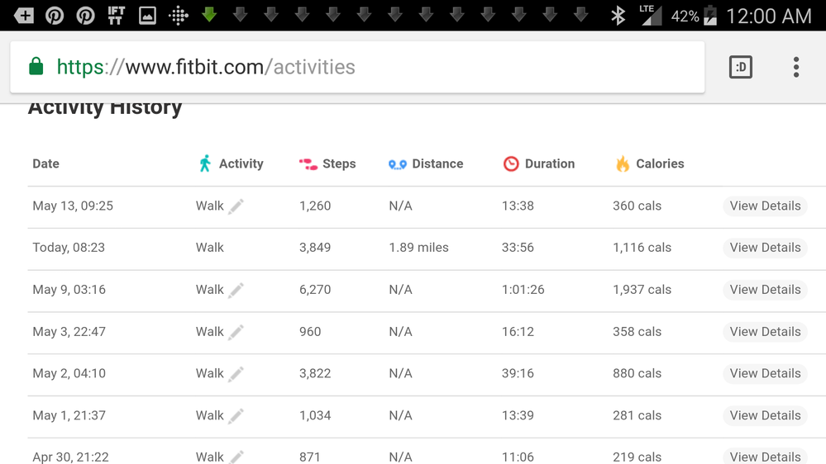The image size is (826, 464).
Task: Select the 'May 2, 04:10' date cell
Action: pyautogui.click(x=69, y=373)
